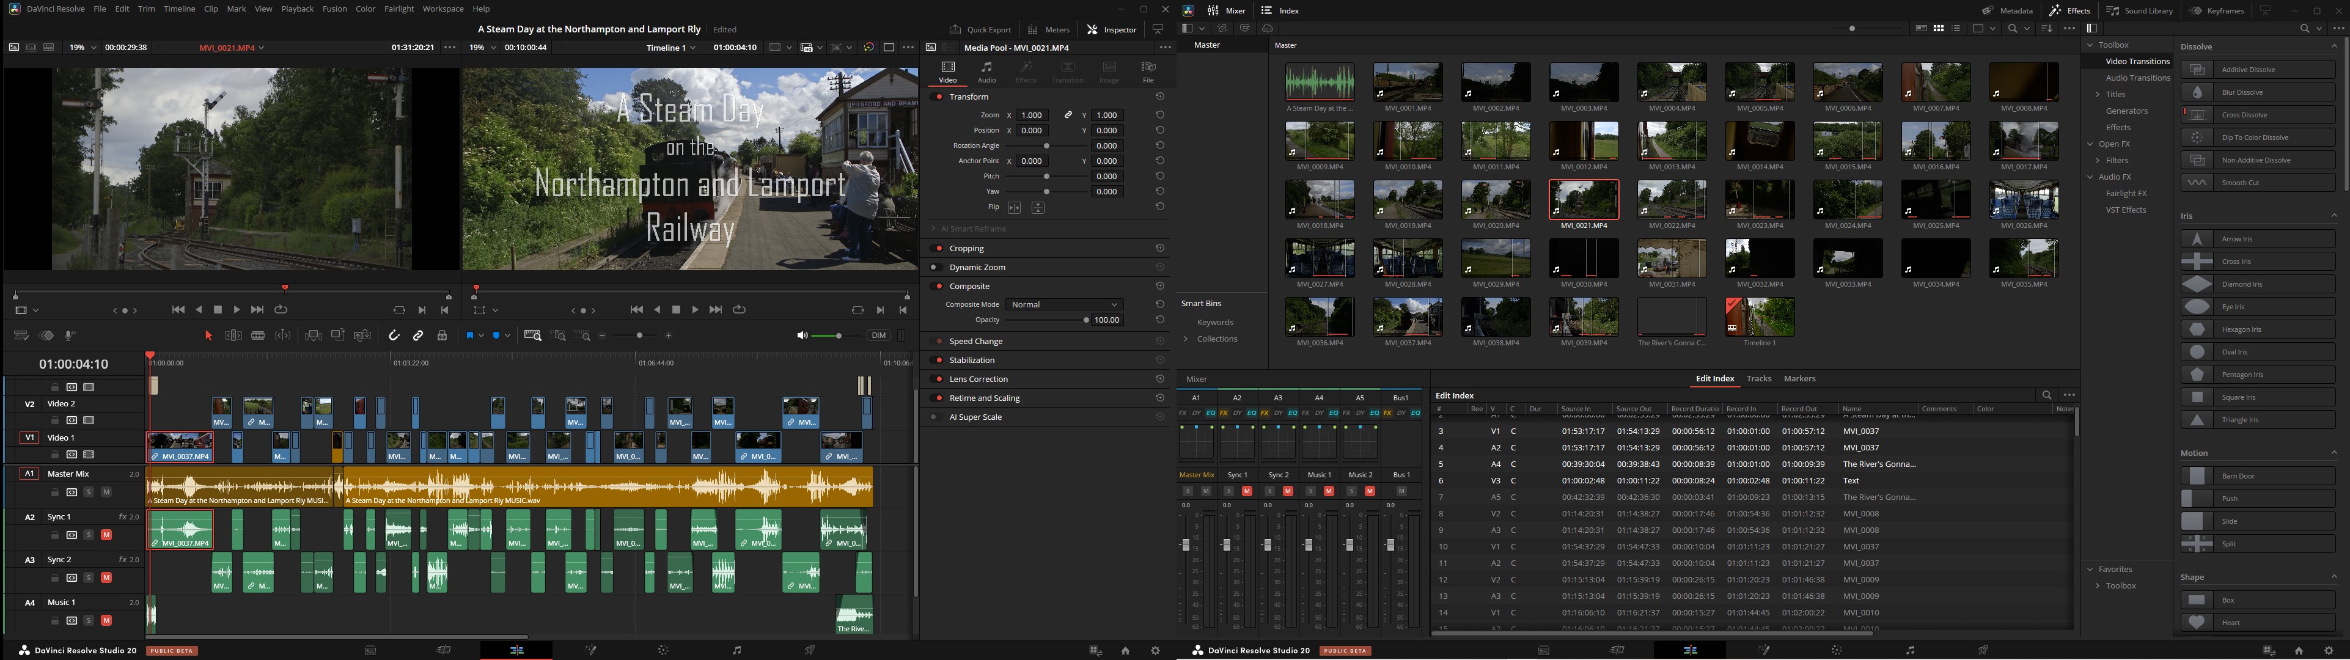Viewport: 2350px width, 660px height.
Task: Select the MVI_0037.MP4 clip on Video 1
Action: coord(181,447)
